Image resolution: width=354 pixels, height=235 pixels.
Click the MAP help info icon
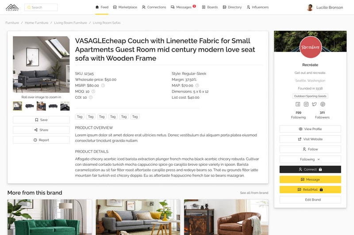tap(197, 86)
